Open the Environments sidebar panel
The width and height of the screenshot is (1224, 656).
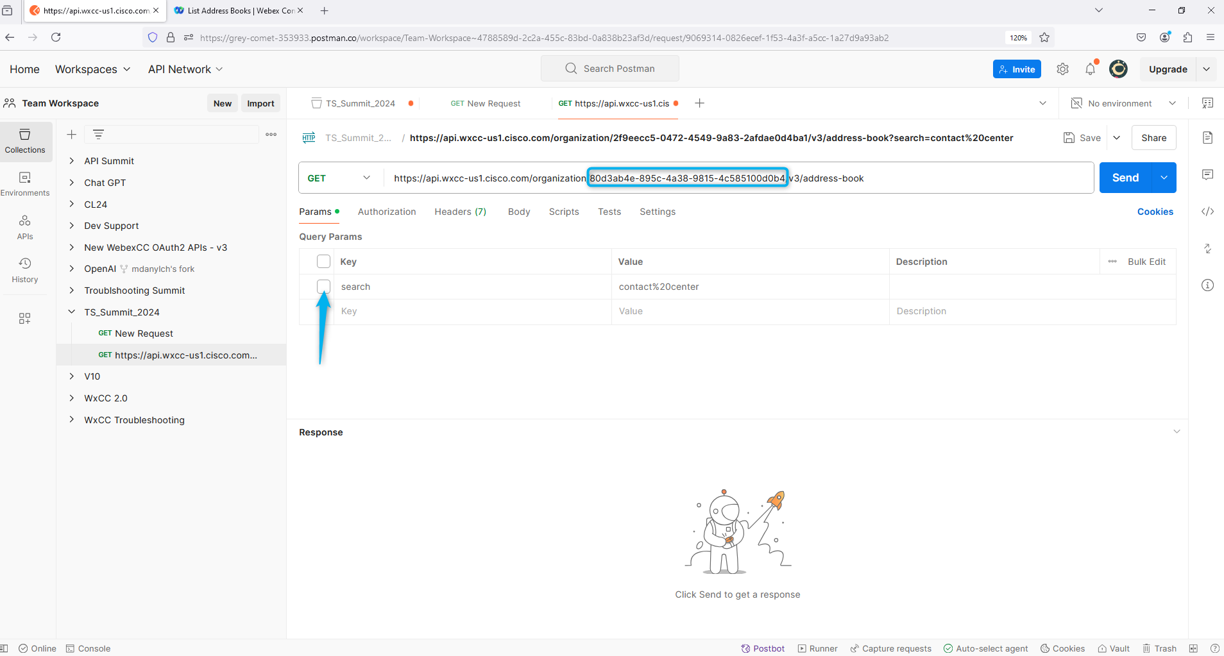(x=25, y=183)
